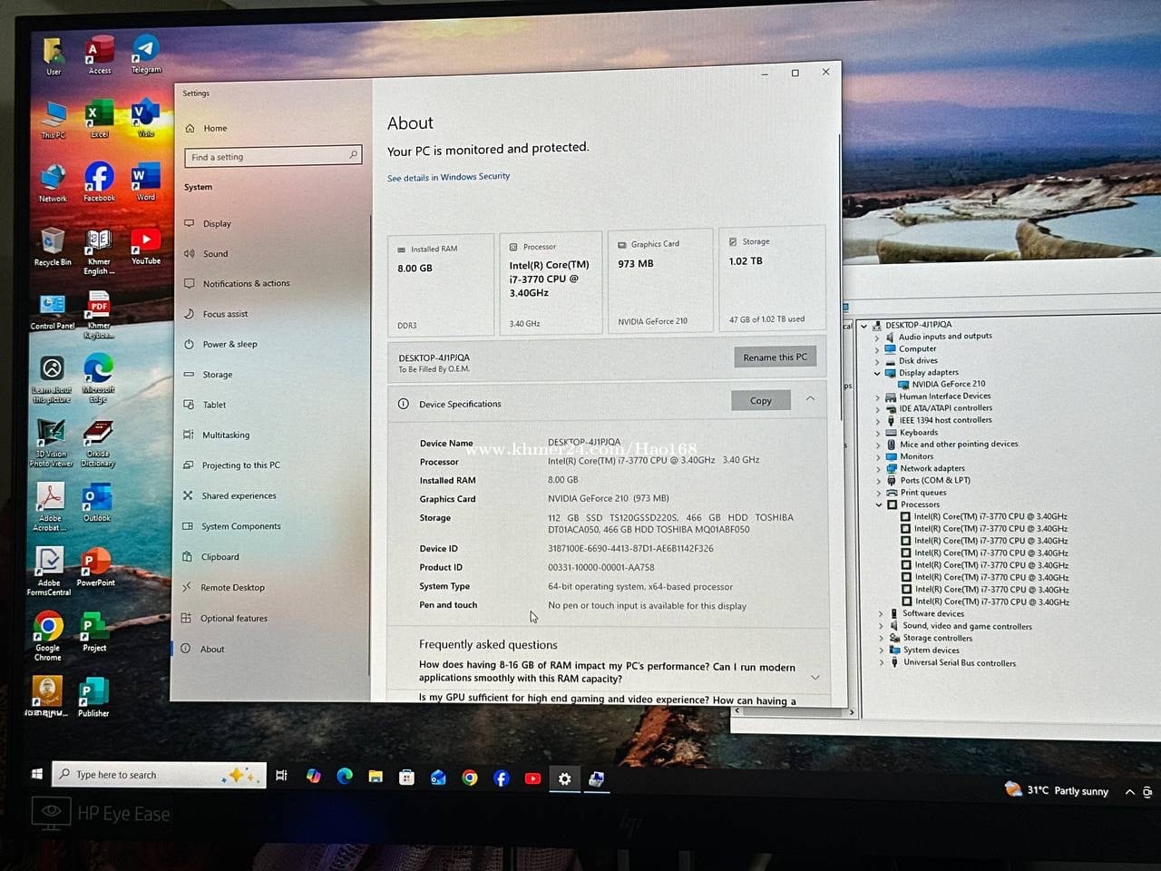Screen dimensions: 1161x871
Task: Expand the RAM performance FAQ question
Action: pos(815,677)
